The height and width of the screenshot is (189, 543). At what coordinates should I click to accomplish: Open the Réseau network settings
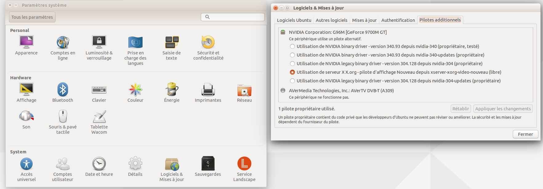click(244, 90)
